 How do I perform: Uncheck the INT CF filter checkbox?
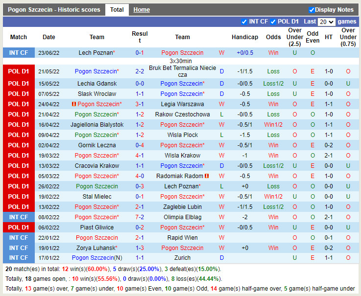click(x=244, y=22)
